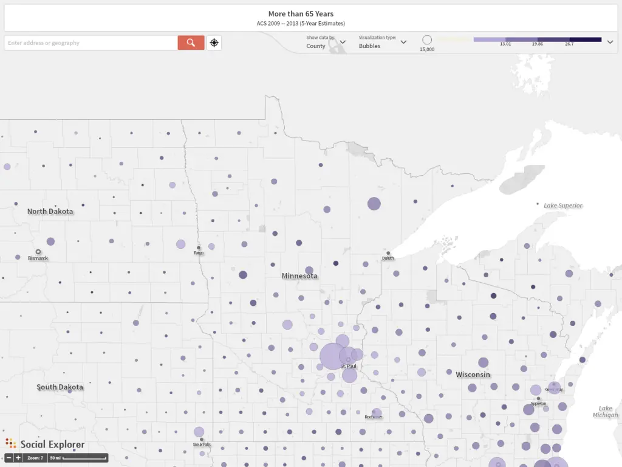
Task: Click the Fargo city marker
Action: 199,247
